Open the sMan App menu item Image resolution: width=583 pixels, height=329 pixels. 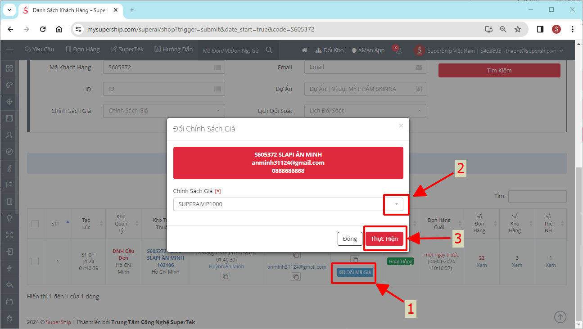(368, 50)
